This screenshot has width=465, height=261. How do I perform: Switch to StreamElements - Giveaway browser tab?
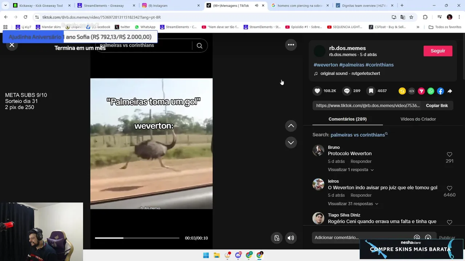tap(107, 5)
